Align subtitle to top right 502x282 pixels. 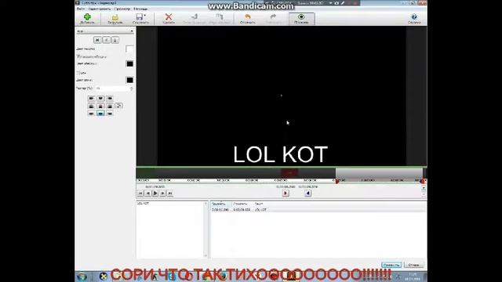click(x=110, y=98)
